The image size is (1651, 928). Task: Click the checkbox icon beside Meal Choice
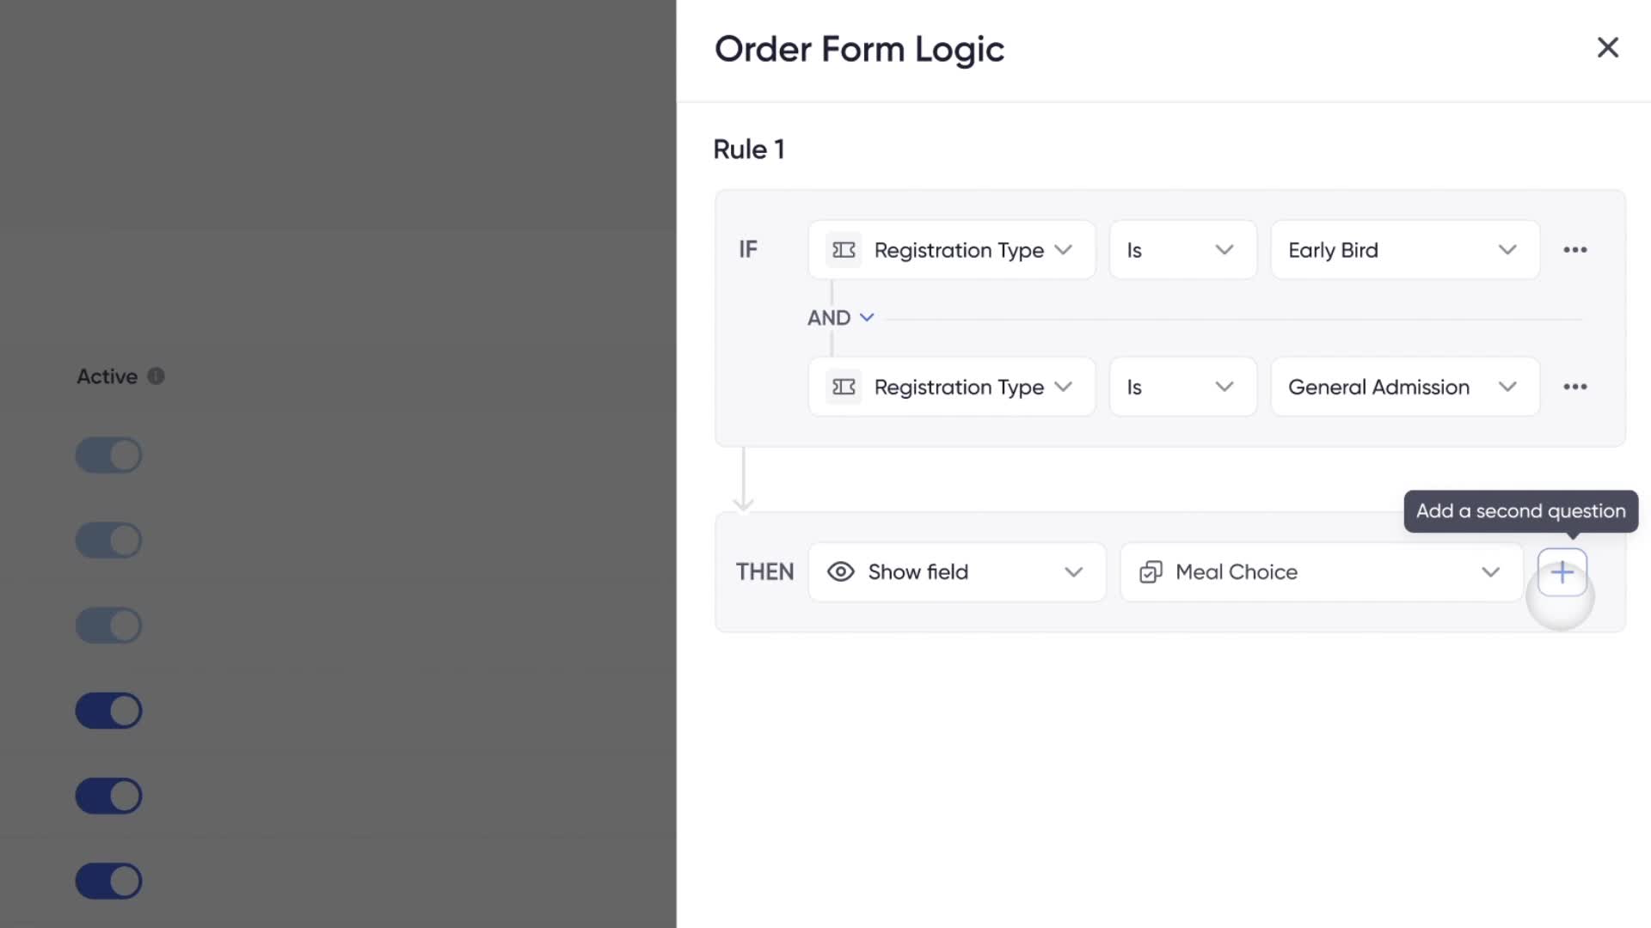1151,572
